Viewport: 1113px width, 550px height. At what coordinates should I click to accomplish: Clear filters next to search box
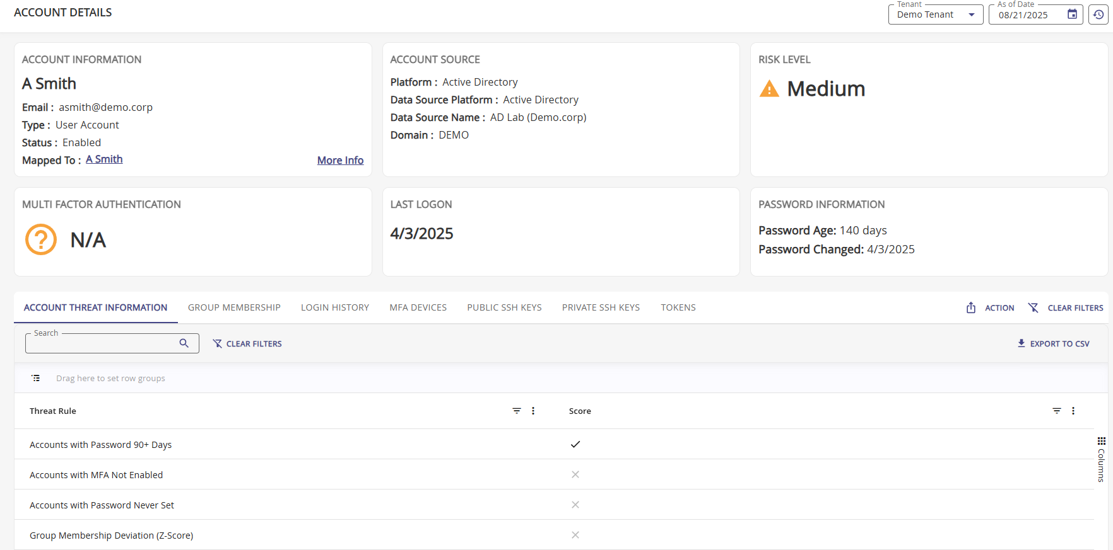coord(247,343)
